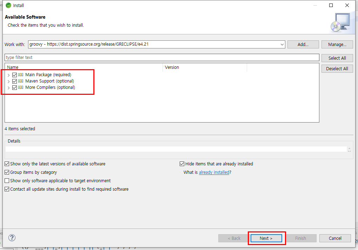The width and height of the screenshot is (358, 250).
Task: Close the Install dialog window
Action: click(347, 5)
